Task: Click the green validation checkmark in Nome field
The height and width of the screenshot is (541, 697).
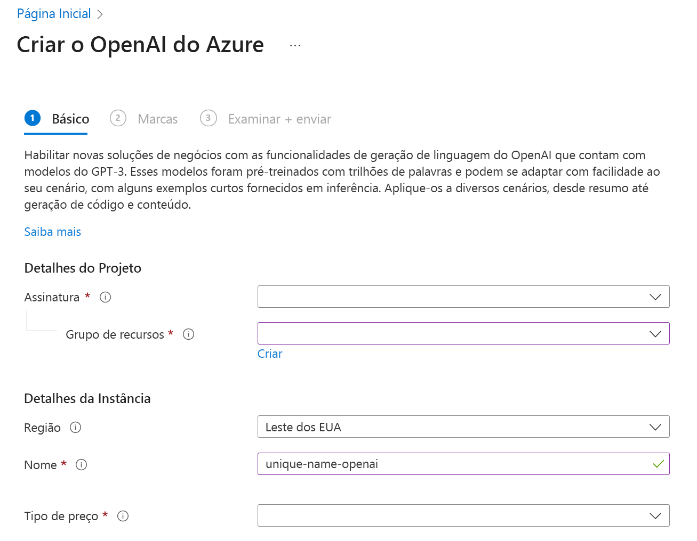Action: point(658,464)
